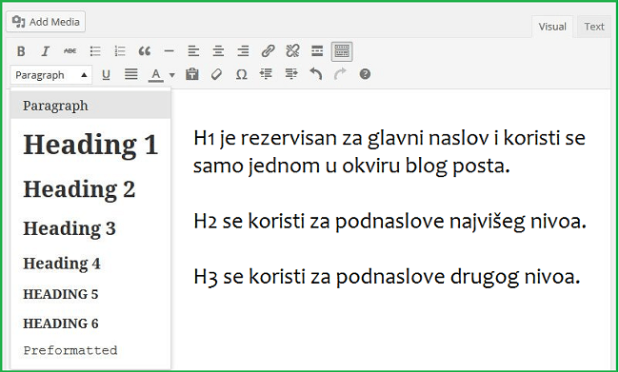
Task: Insert a bulleted list
Action: click(x=95, y=50)
